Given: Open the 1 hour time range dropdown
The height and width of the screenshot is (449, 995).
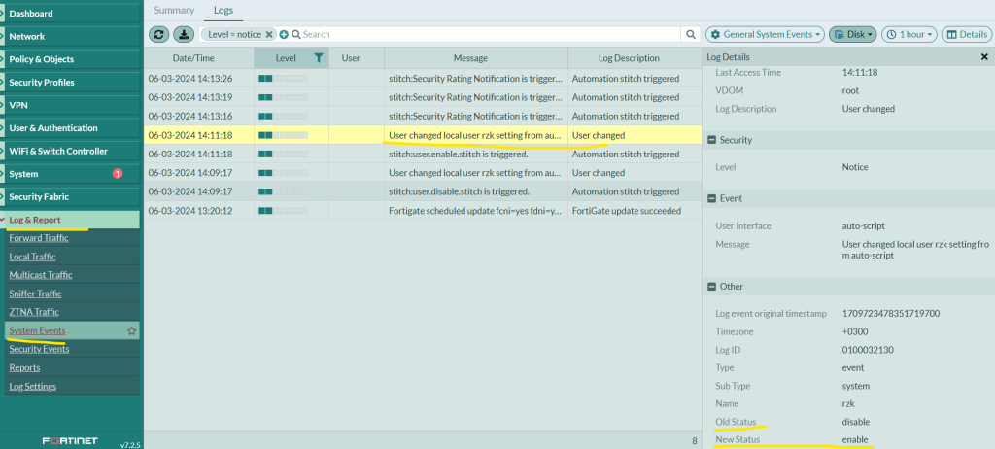Looking at the screenshot, I should coord(909,34).
